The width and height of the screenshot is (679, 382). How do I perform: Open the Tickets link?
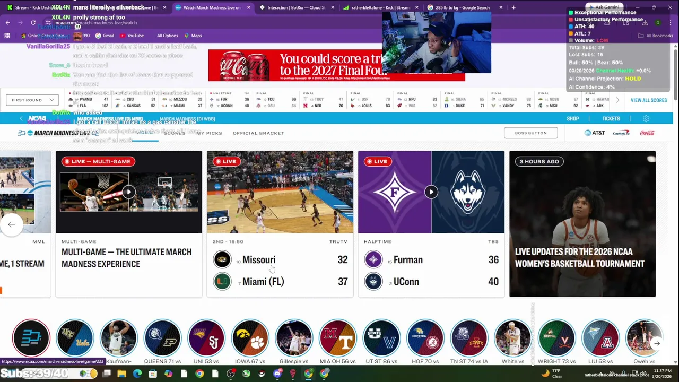(x=611, y=118)
